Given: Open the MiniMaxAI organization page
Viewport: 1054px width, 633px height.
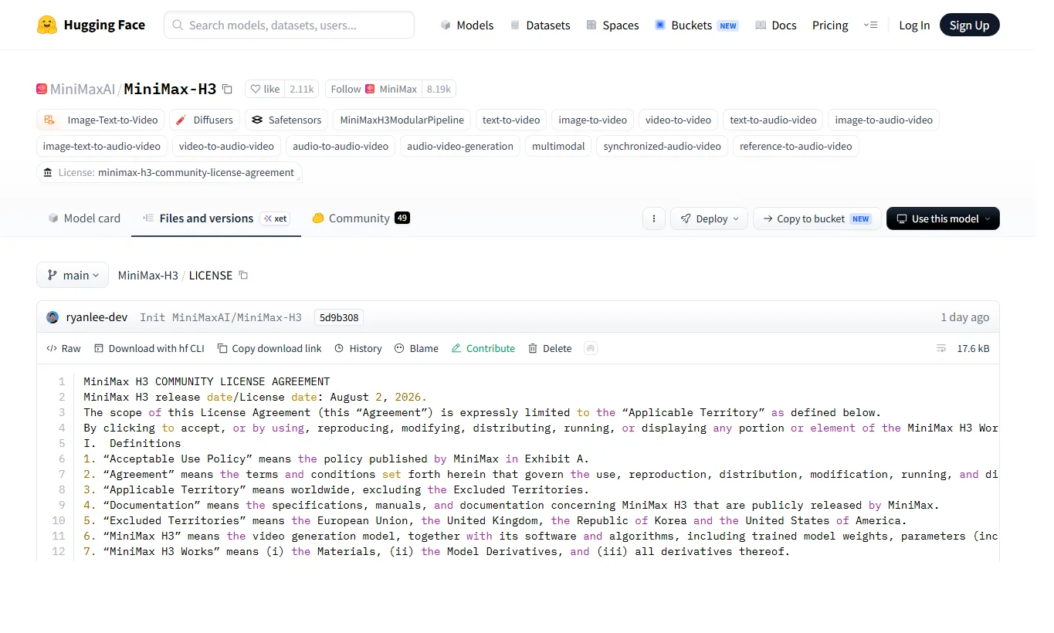Looking at the screenshot, I should (x=82, y=89).
